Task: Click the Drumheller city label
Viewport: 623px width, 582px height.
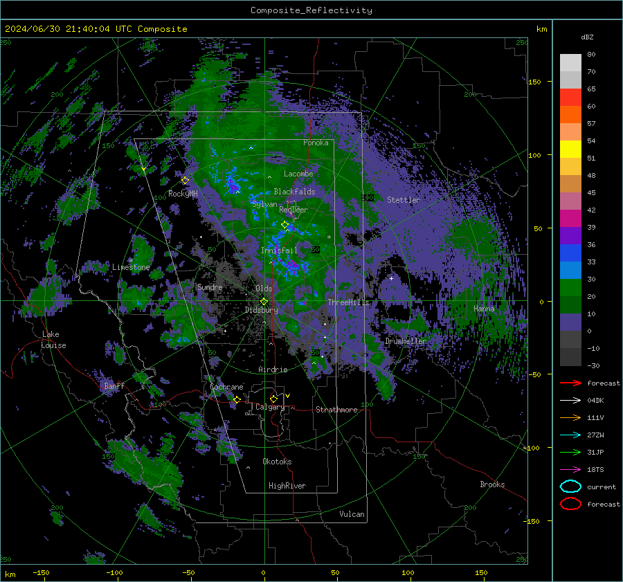Action: (406, 341)
